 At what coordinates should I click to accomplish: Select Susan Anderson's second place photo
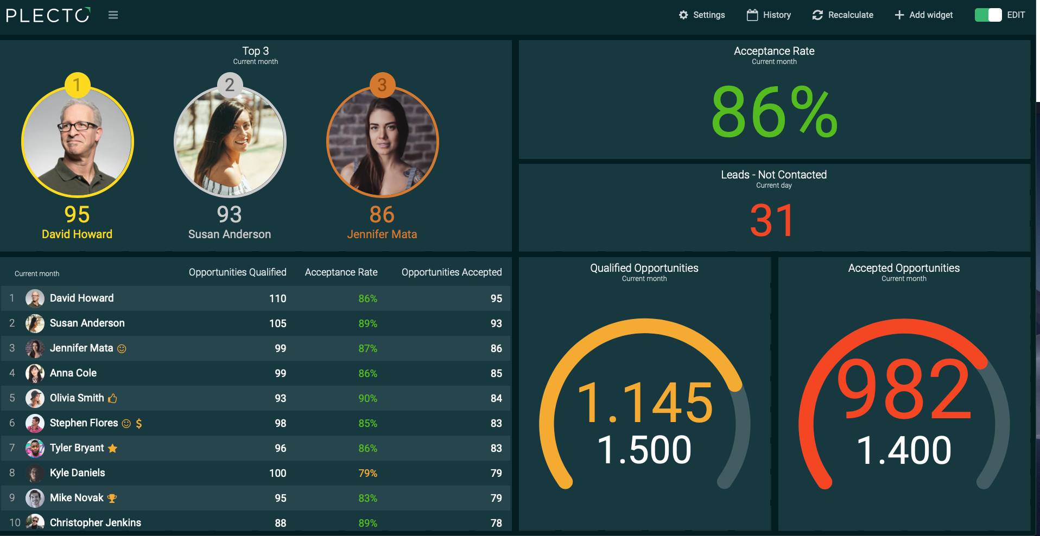tap(230, 142)
